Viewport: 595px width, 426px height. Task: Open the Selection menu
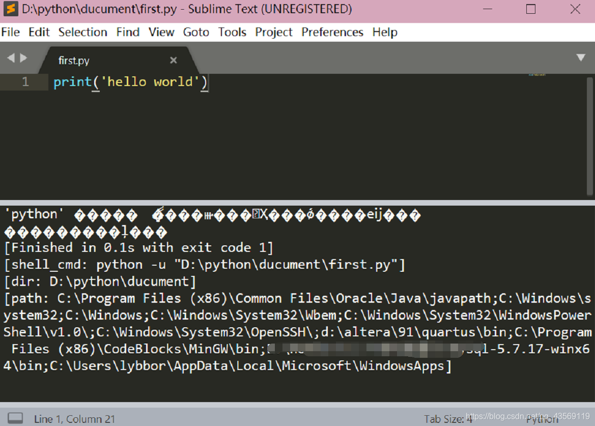click(x=83, y=32)
